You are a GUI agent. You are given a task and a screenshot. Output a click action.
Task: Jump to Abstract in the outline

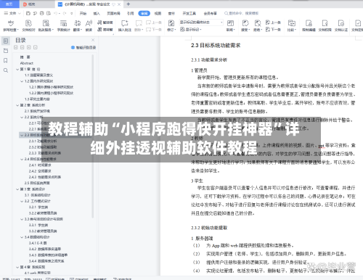click(27, 63)
